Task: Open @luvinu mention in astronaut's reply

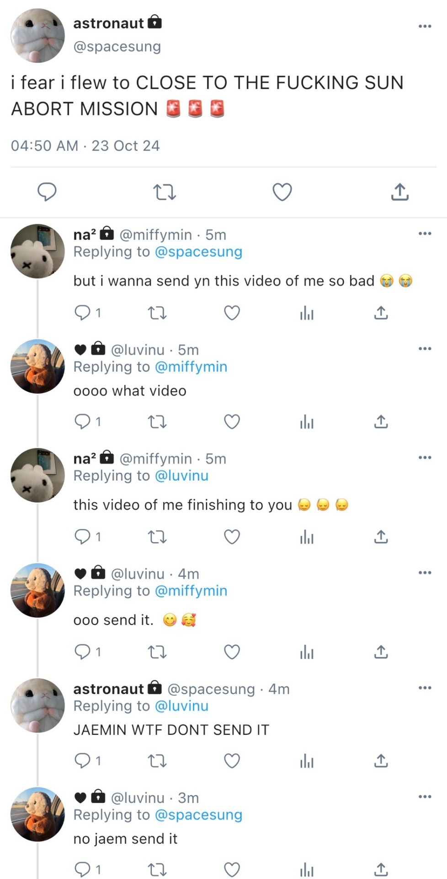Action: pyautogui.click(x=181, y=706)
